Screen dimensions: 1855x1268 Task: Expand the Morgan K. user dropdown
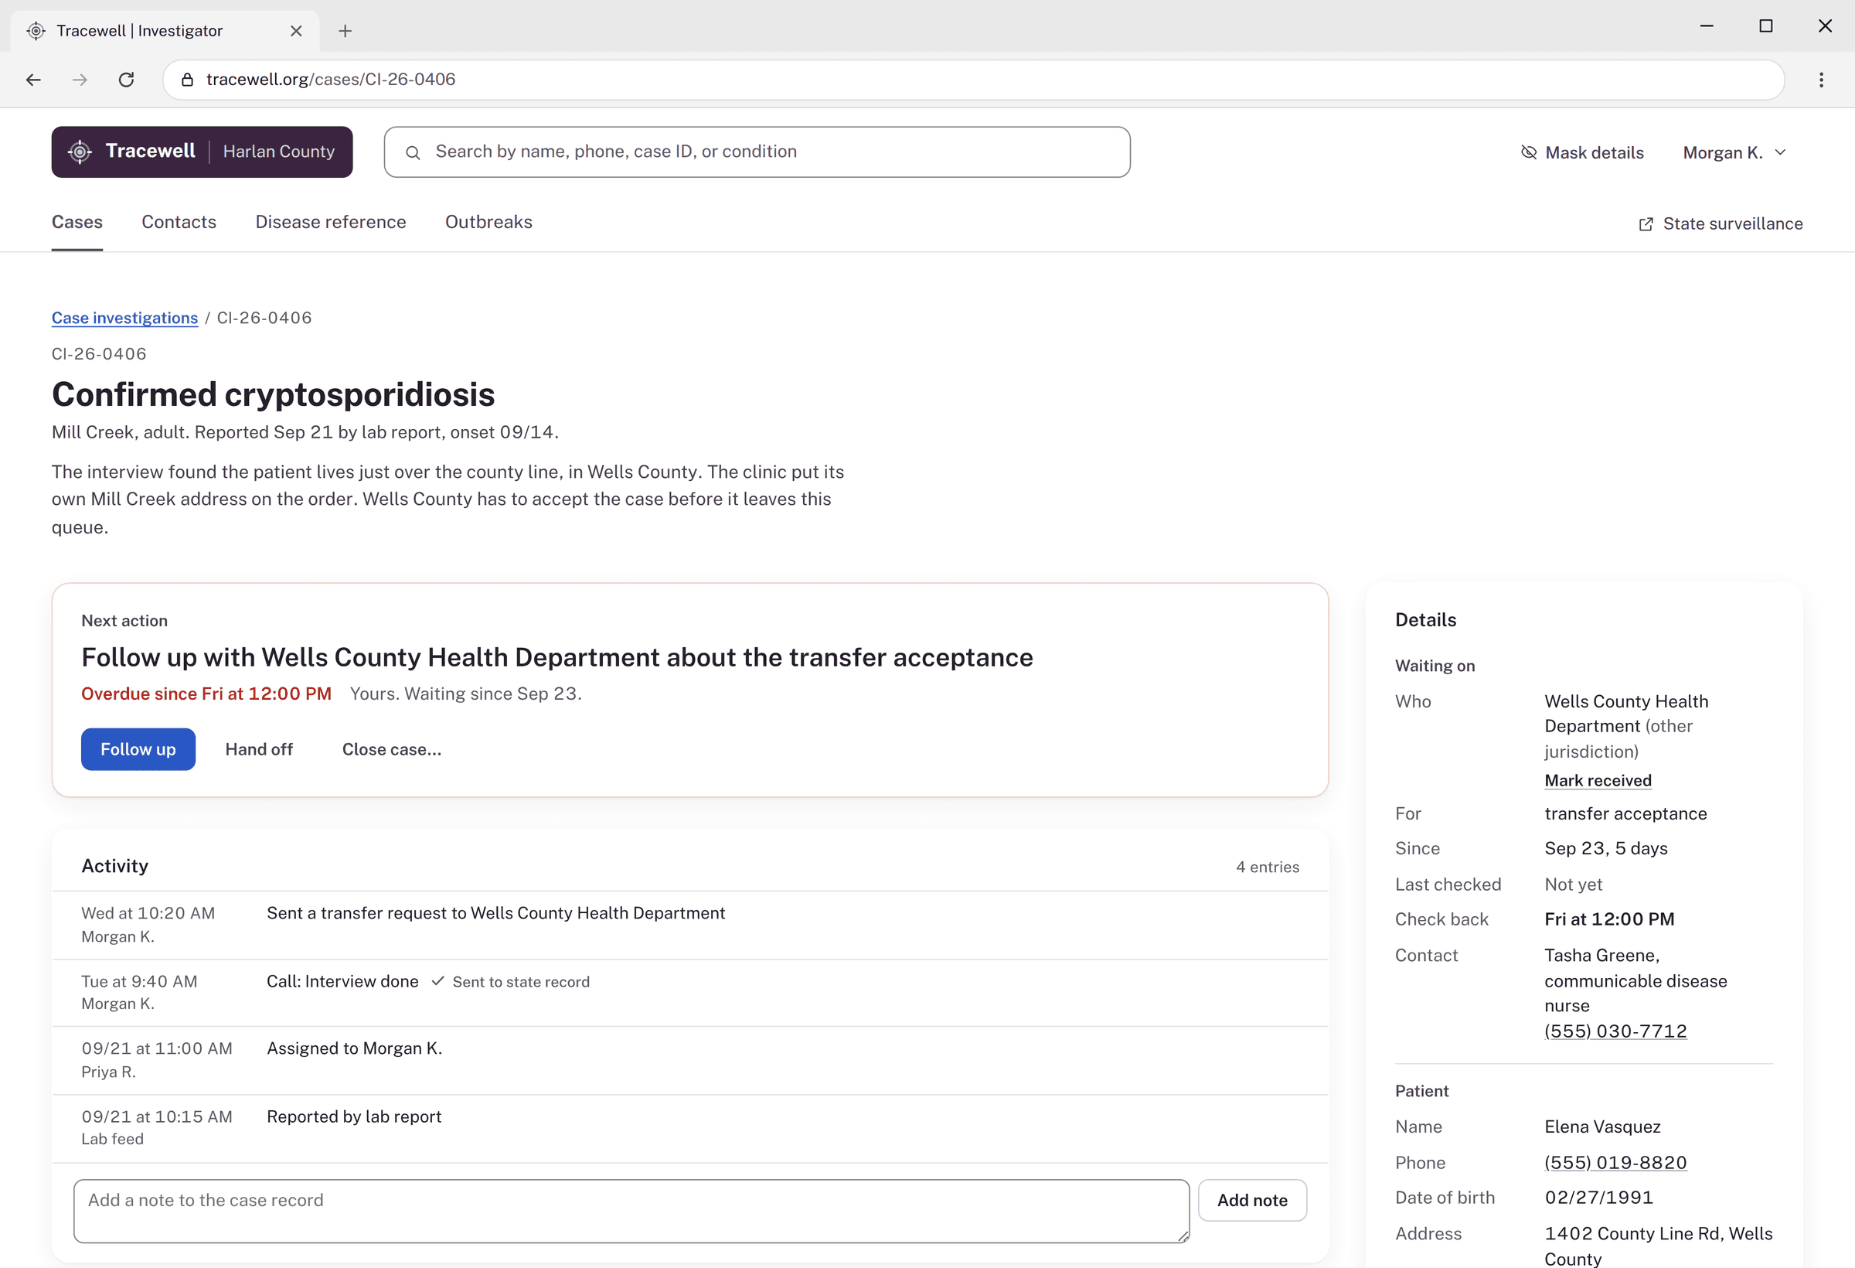tap(1734, 152)
